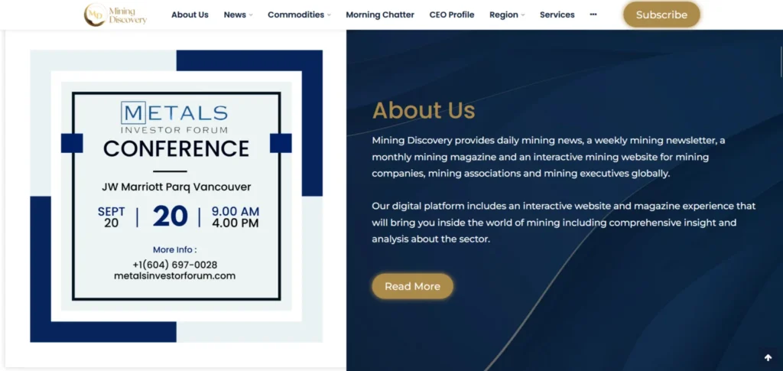Screen dimensions: 783x371
Task: Go to Morning Chatter page
Action: click(x=380, y=15)
